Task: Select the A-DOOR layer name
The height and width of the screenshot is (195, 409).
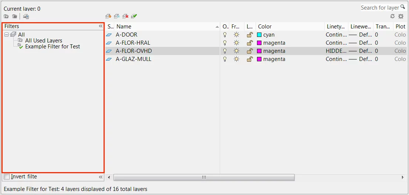Action: 126,35
